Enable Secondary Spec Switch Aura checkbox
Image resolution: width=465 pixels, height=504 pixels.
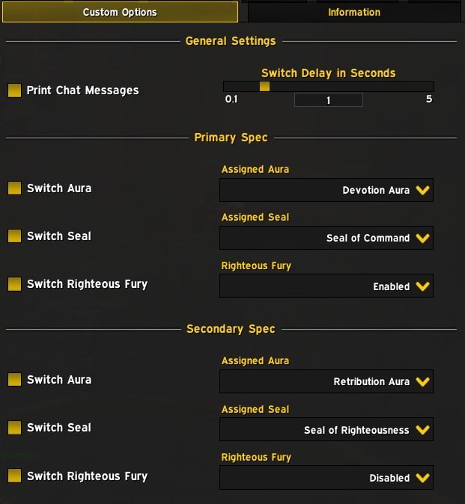point(14,380)
